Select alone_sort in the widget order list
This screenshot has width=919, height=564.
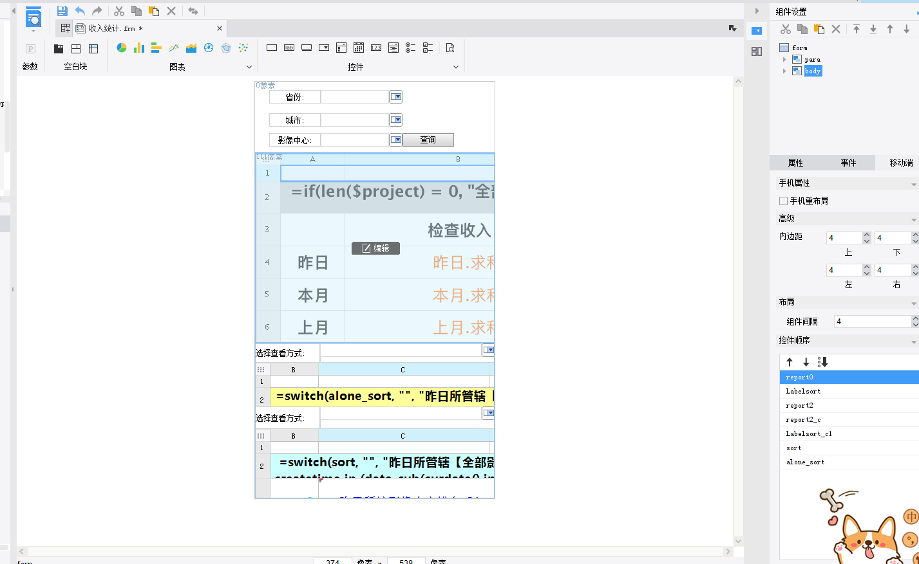[x=849, y=462]
